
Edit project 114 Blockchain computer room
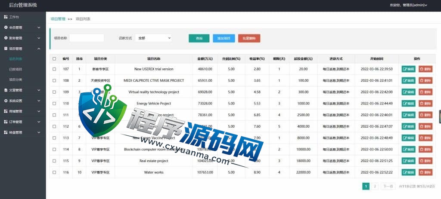point(408,149)
